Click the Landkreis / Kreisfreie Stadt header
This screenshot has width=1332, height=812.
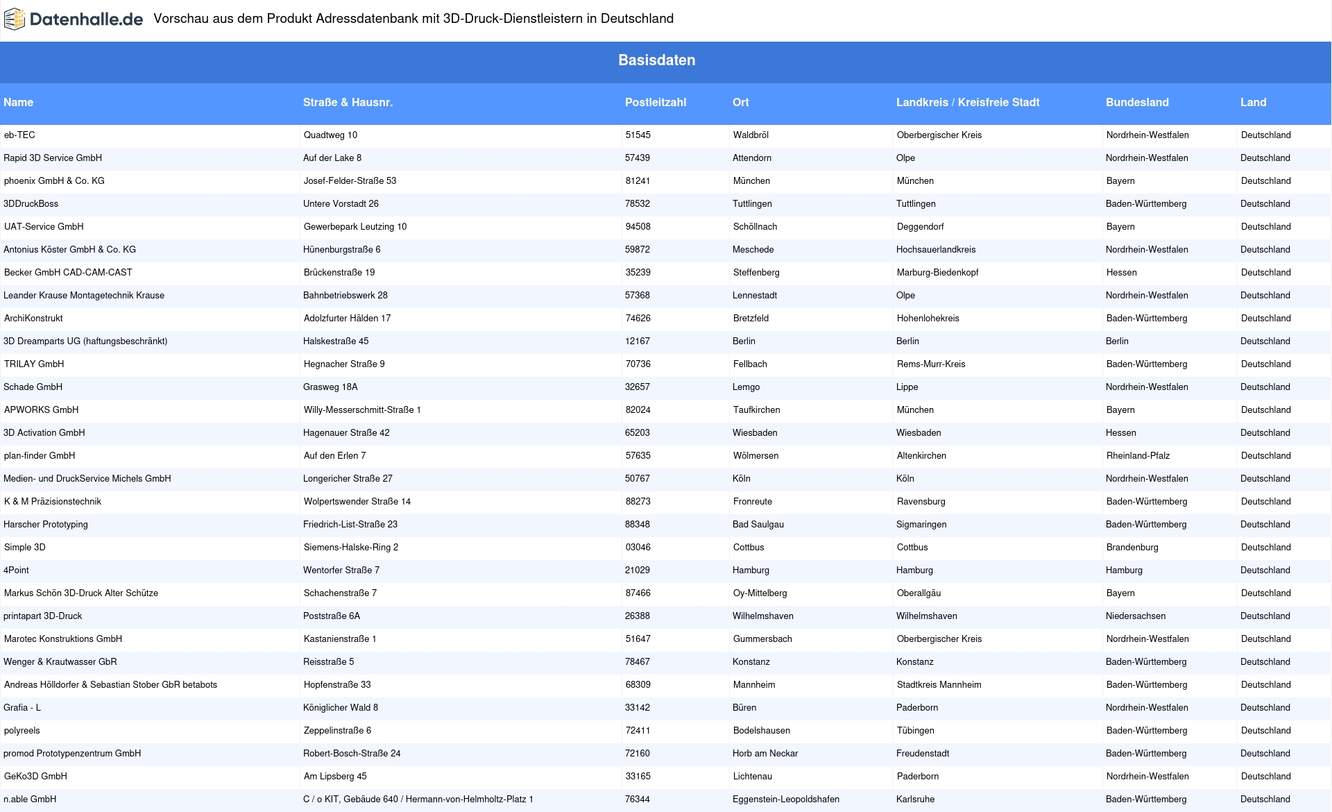[x=968, y=102]
